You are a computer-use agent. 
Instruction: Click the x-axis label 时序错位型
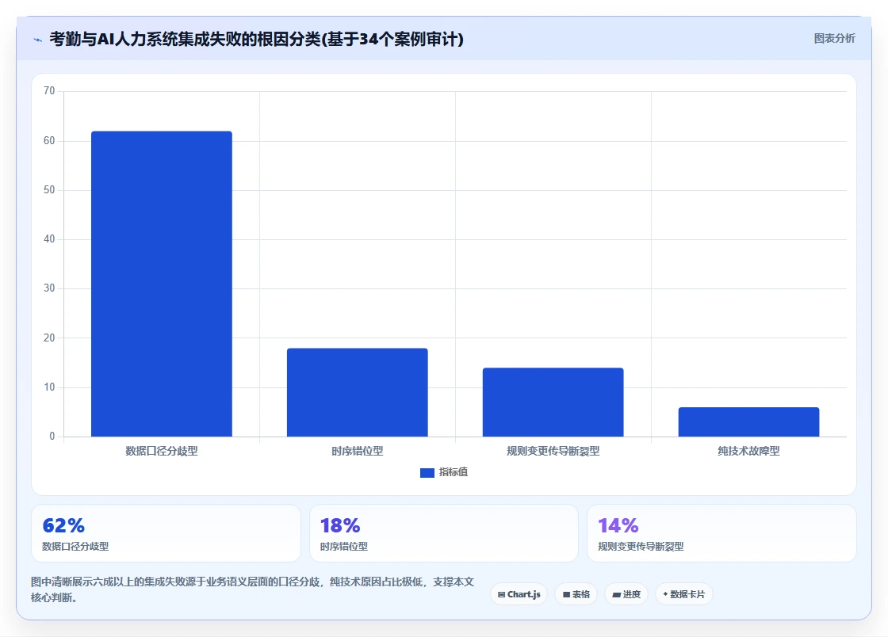click(x=358, y=451)
